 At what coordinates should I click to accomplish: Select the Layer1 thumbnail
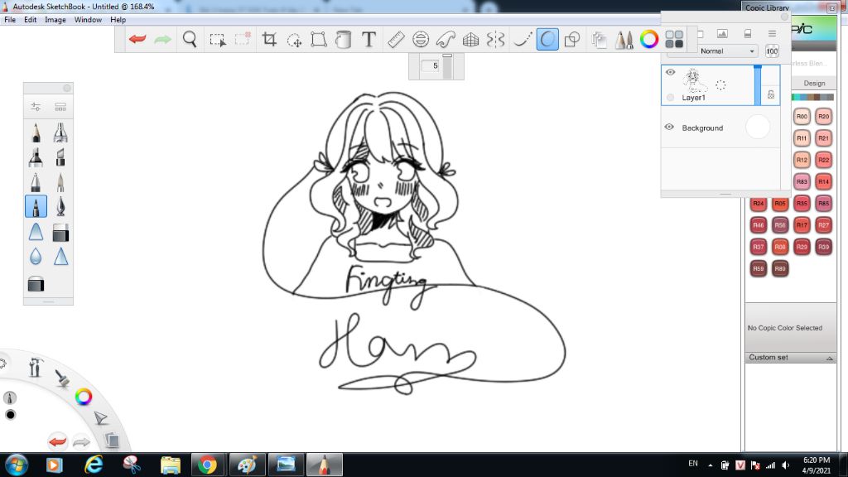tap(695, 80)
